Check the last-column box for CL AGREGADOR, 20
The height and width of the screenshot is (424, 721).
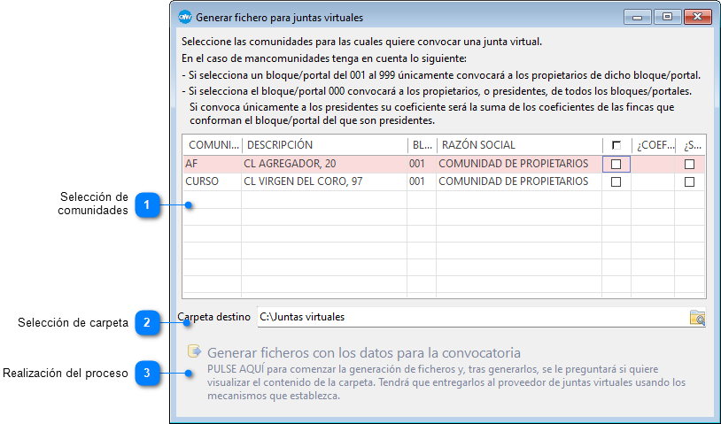coord(689,164)
